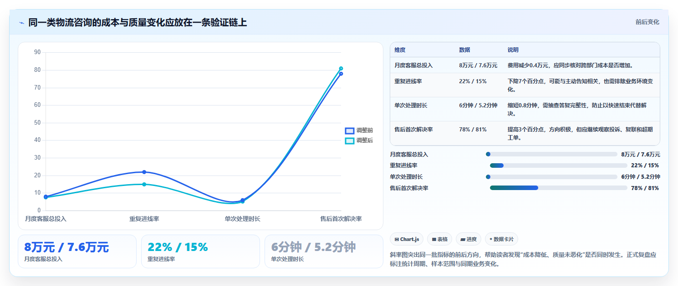678x286 pixels.
Task: Click x-axis label 重复进线率
Action: click(144, 219)
